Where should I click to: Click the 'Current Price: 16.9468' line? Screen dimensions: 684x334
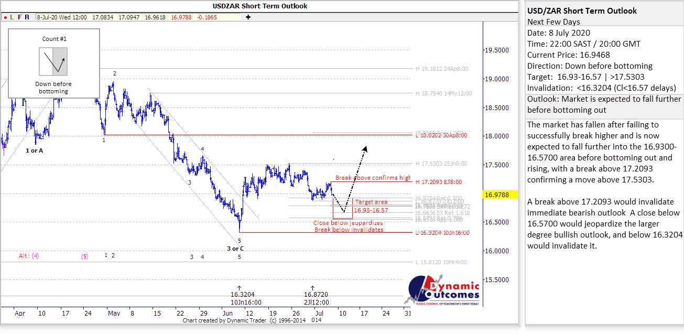pos(569,55)
